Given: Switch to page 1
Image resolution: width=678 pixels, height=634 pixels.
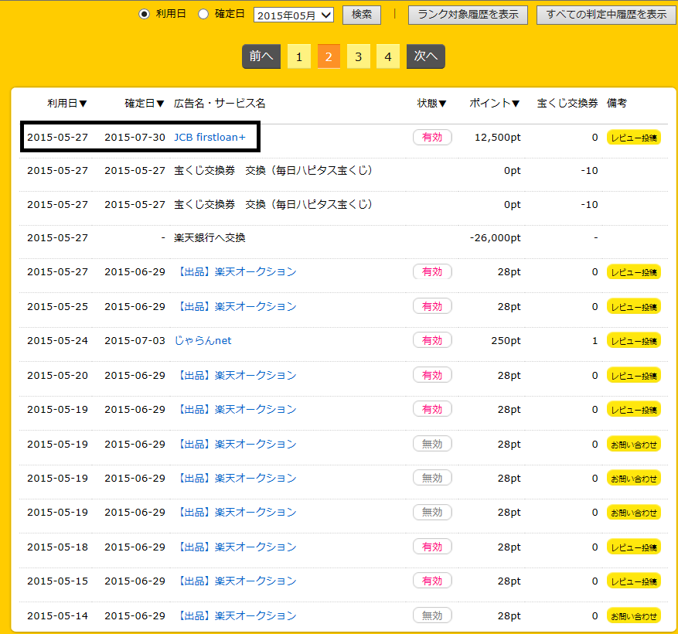Looking at the screenshot, I should pyautogui.click(x=299, y=56).
